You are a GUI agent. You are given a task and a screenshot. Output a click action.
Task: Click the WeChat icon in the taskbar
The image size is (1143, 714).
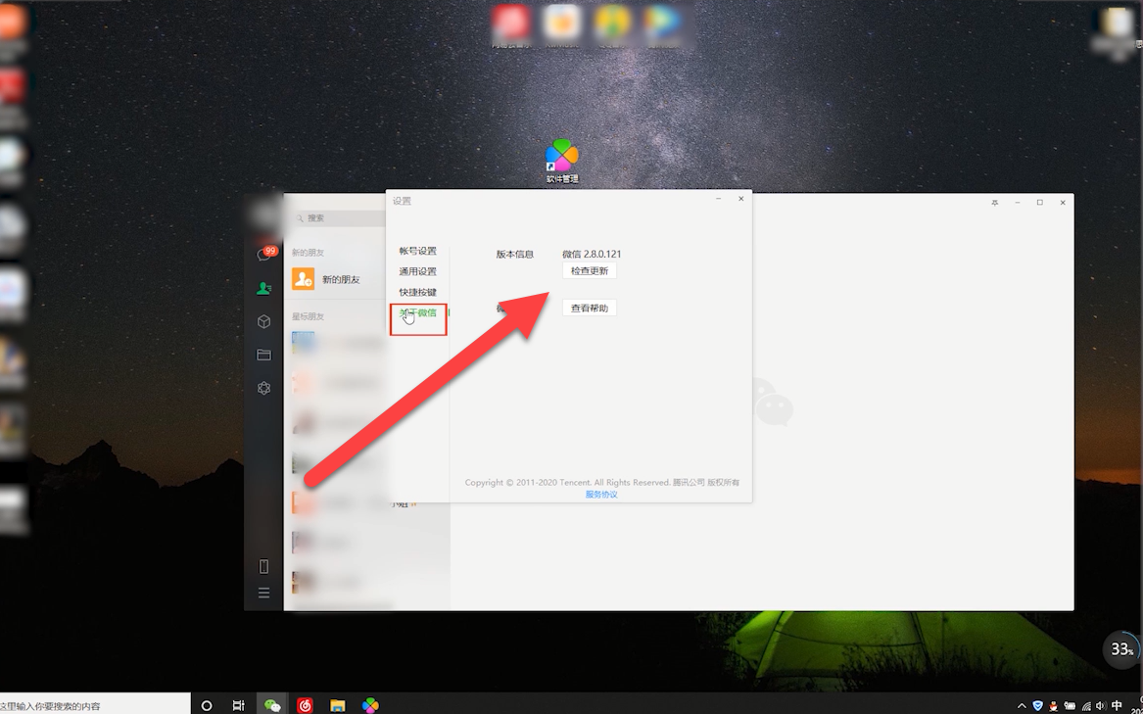(272, 705)
